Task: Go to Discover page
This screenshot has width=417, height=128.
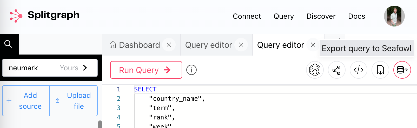Action: click(x=321, y=16)
